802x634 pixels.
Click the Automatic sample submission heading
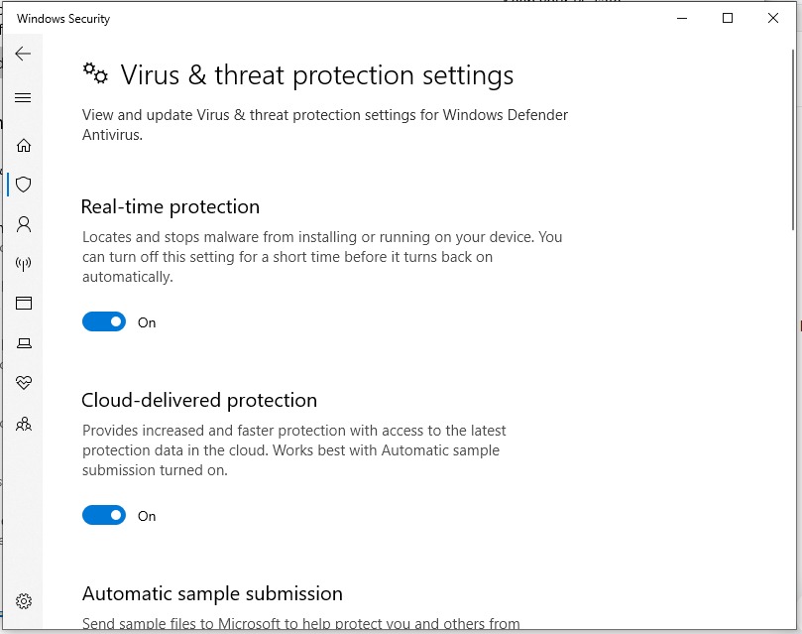(212, 594)
